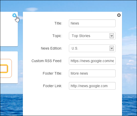
Task: Focus the Custom RSS Feed URL field
Action: [x=92, y=61]
